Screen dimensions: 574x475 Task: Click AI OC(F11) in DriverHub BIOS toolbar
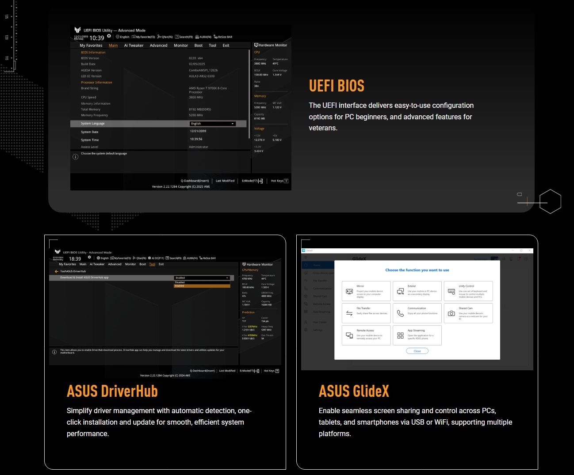pyautogui.click(x=156, y=258)
